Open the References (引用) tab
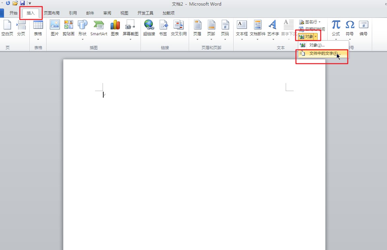 tap(73, 13)
